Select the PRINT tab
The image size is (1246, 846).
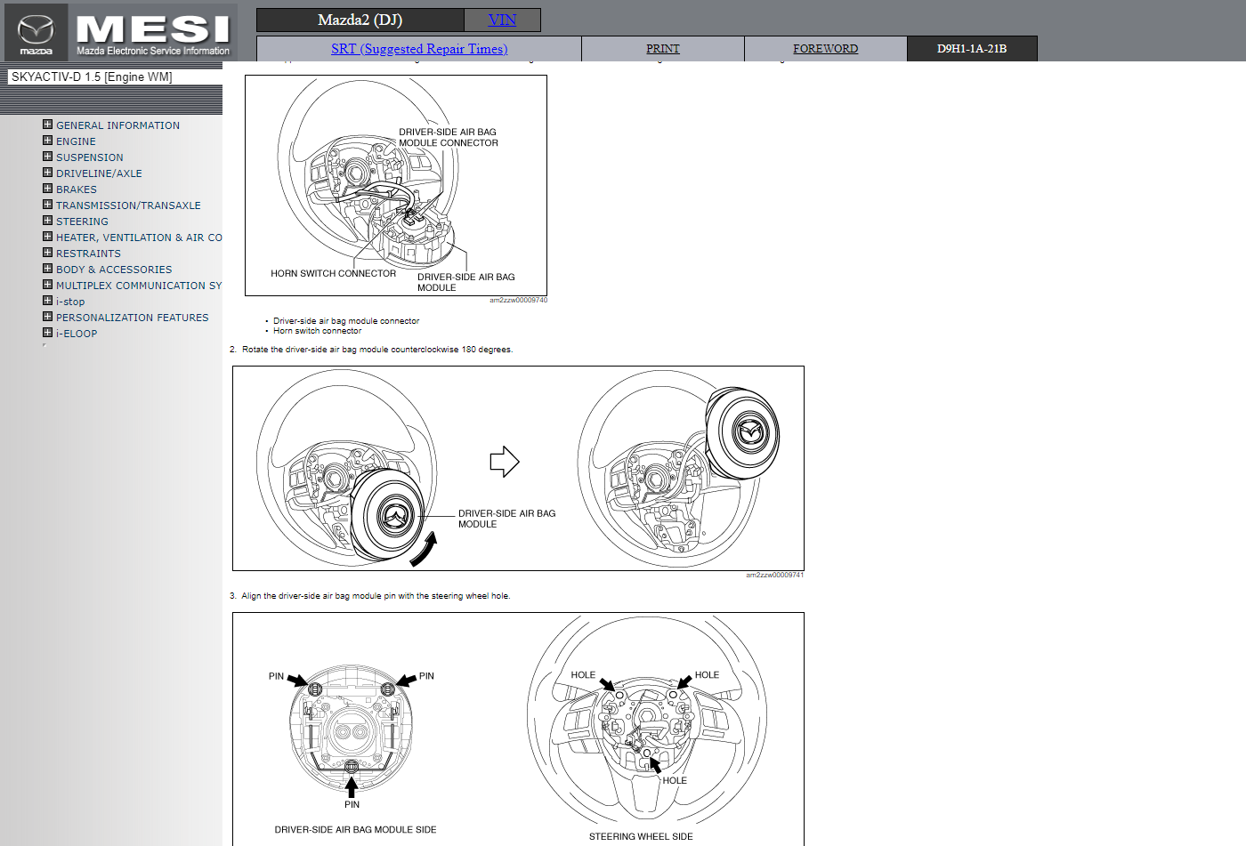click(x=662, y=49)
